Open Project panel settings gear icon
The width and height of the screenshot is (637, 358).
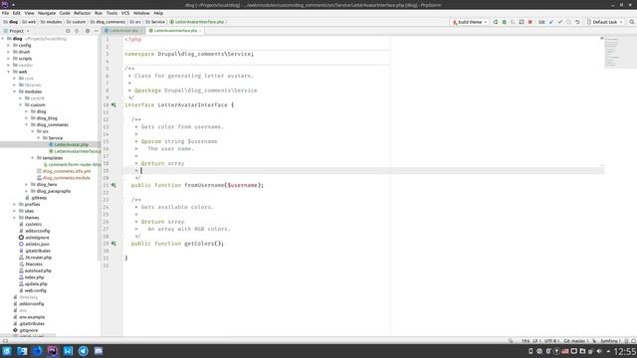point(88,31)
